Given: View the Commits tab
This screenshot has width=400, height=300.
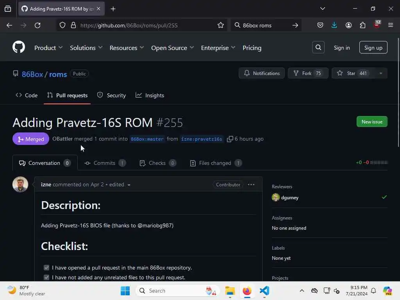Looking at the screenshot, I should tap(105, 163).
